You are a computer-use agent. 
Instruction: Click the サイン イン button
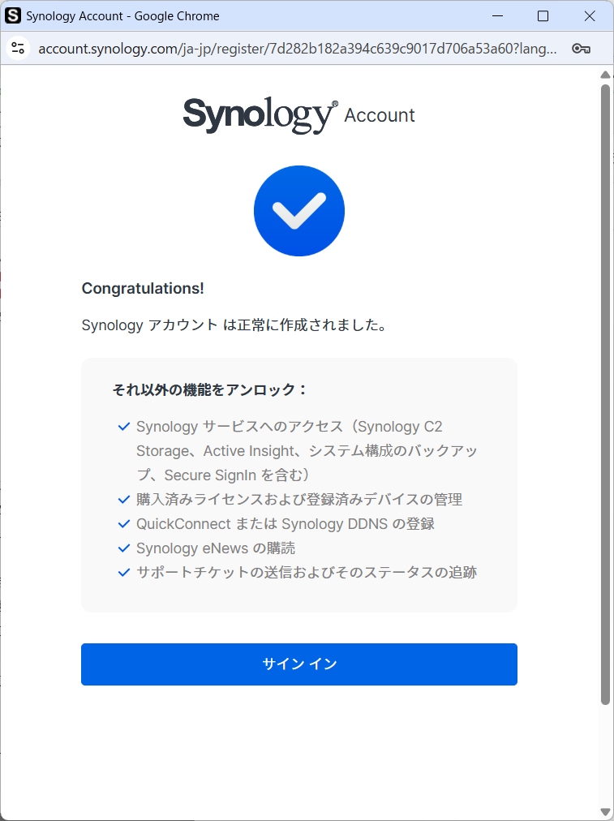point(298,664)
